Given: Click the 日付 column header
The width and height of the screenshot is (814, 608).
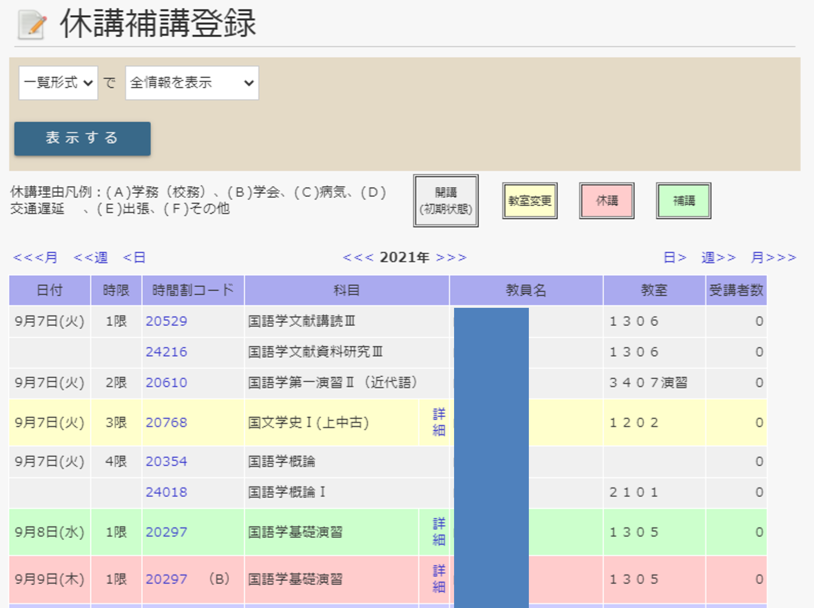Looking at the screenshot, I should [x=50, y=290].
